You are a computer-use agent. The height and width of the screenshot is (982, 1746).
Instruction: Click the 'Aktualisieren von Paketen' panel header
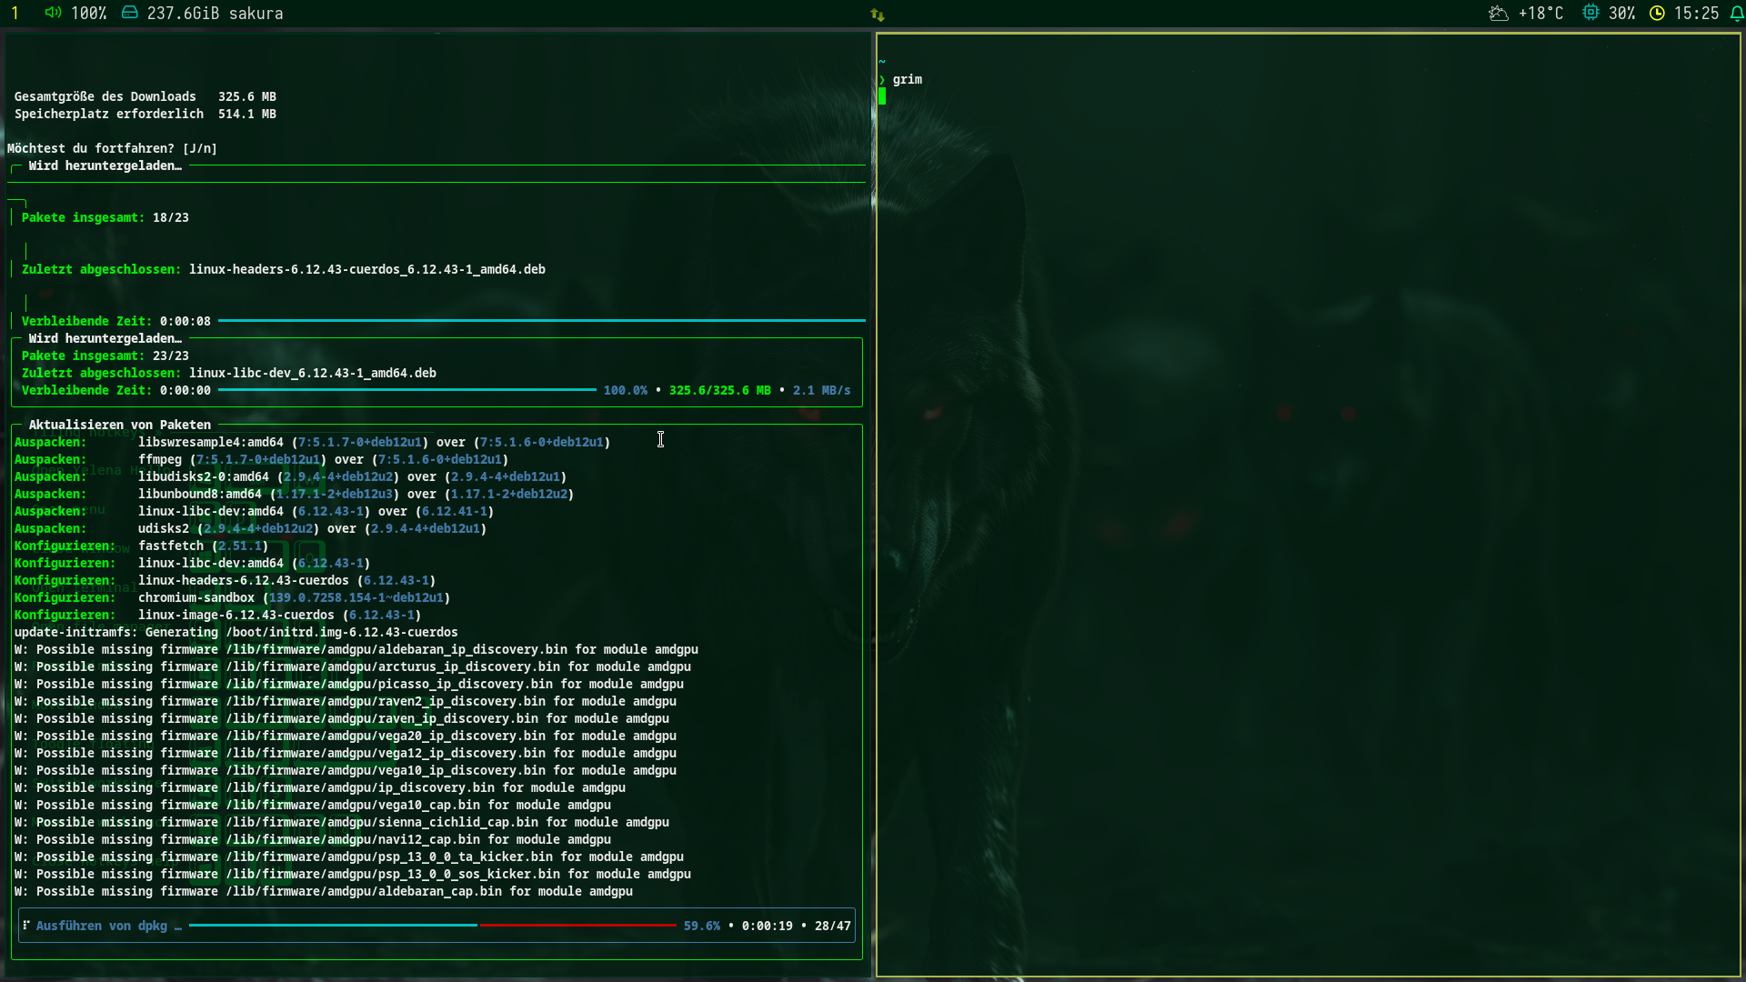pos(119,425)
